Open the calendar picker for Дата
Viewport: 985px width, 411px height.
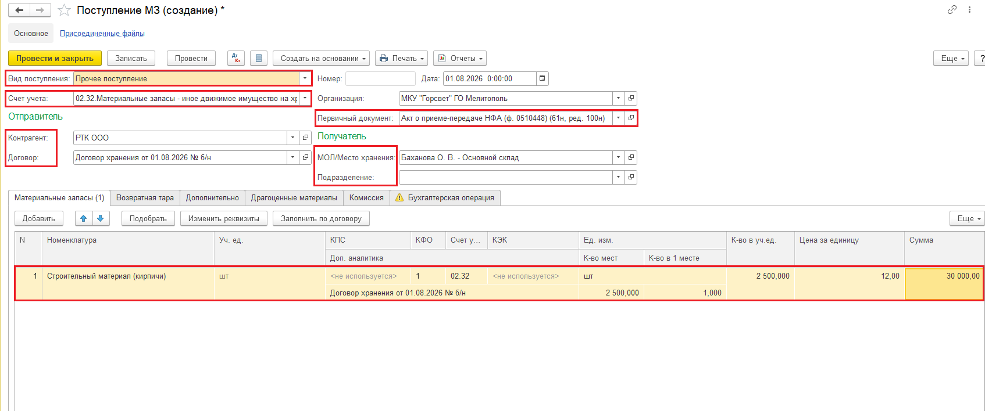(543, 78)
